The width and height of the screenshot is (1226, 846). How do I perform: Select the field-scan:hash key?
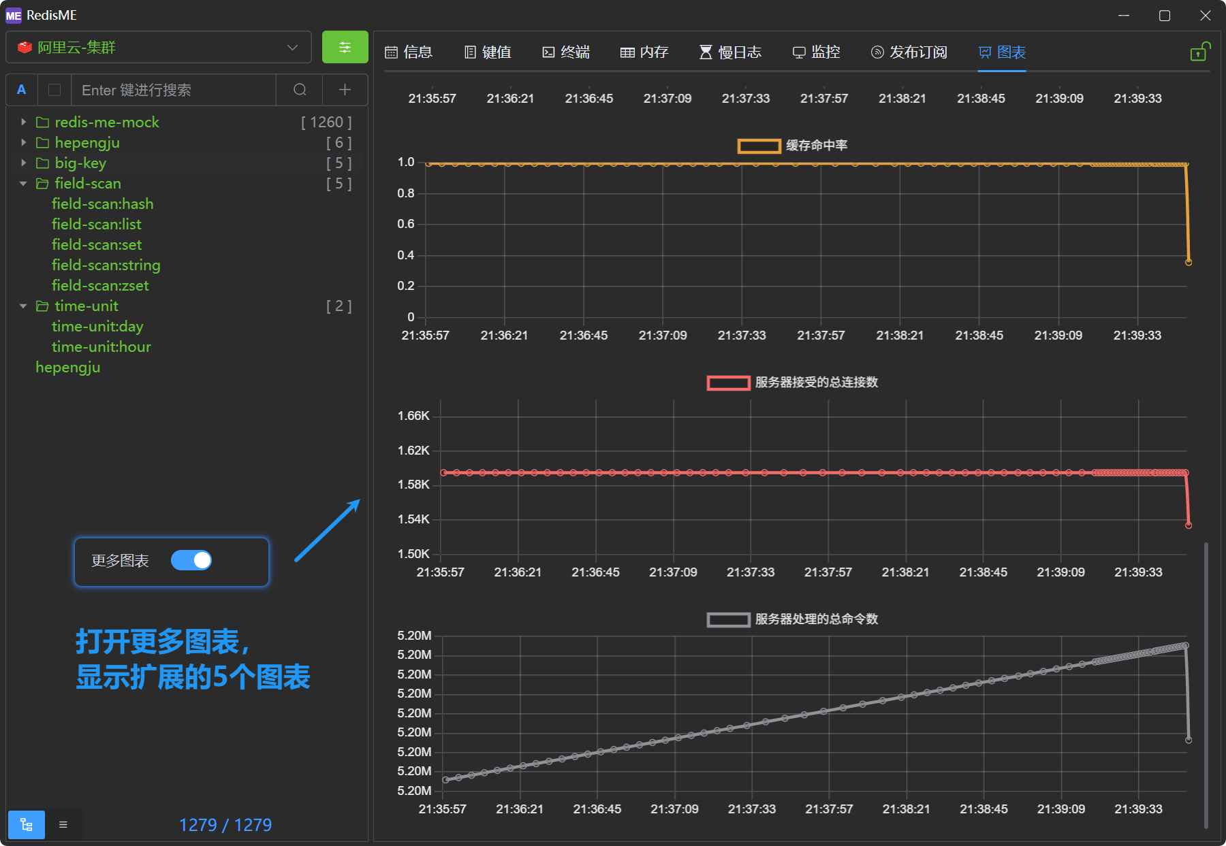[103, 204]
